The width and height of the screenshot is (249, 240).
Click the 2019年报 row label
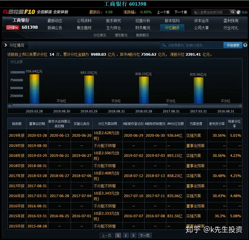[17, 135]
